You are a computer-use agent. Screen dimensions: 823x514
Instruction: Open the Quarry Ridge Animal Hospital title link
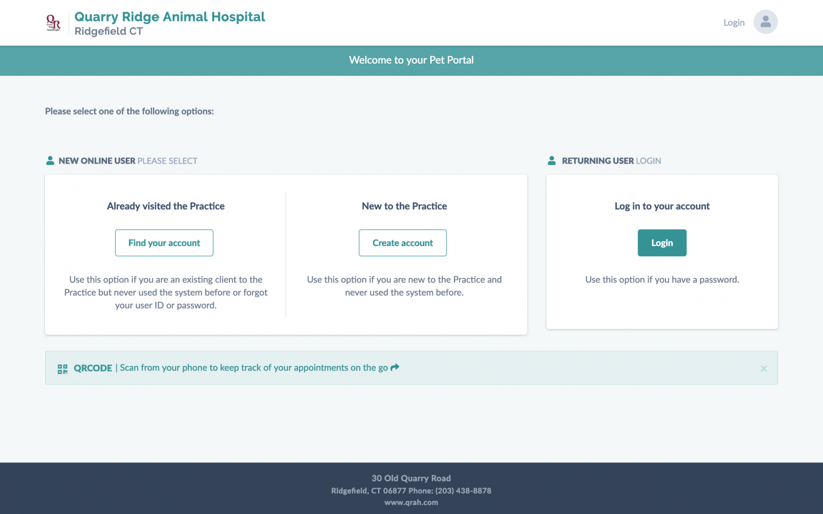pos(170,17)
